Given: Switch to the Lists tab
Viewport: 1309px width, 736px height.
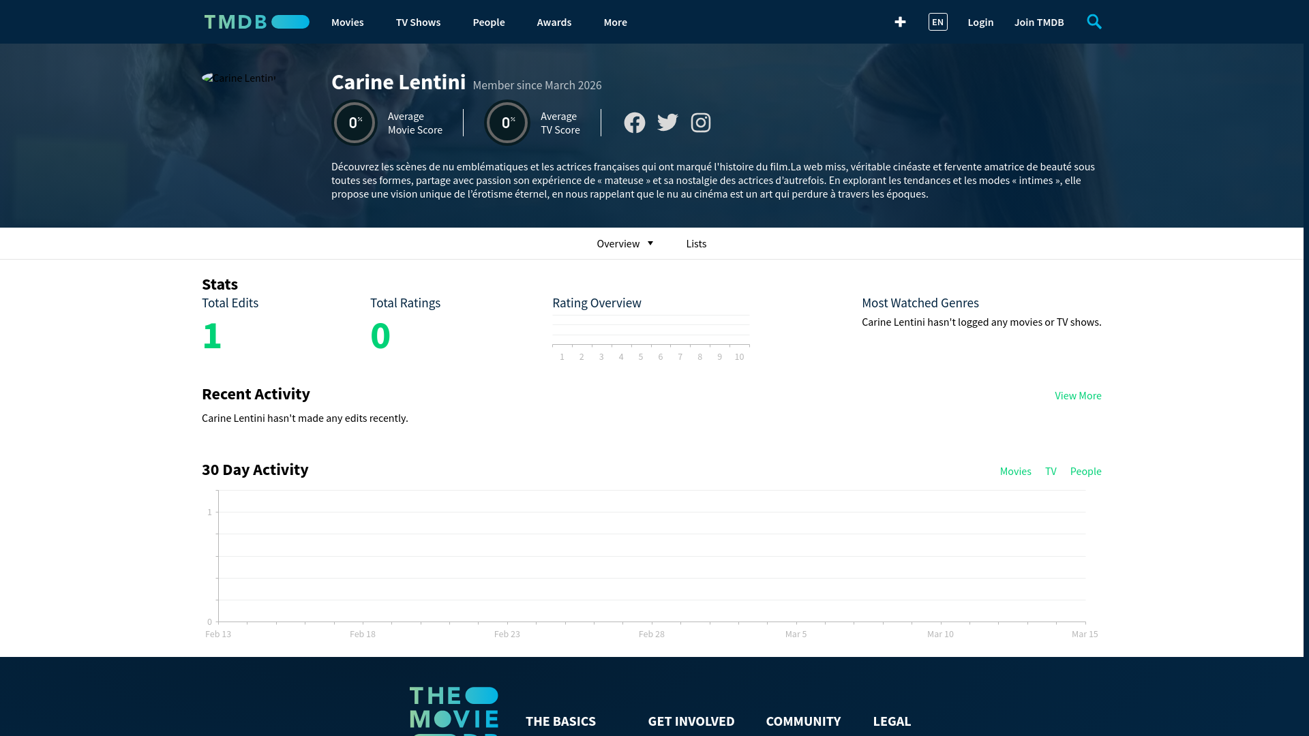Looking at the screenshot, I should pos(696,243).
